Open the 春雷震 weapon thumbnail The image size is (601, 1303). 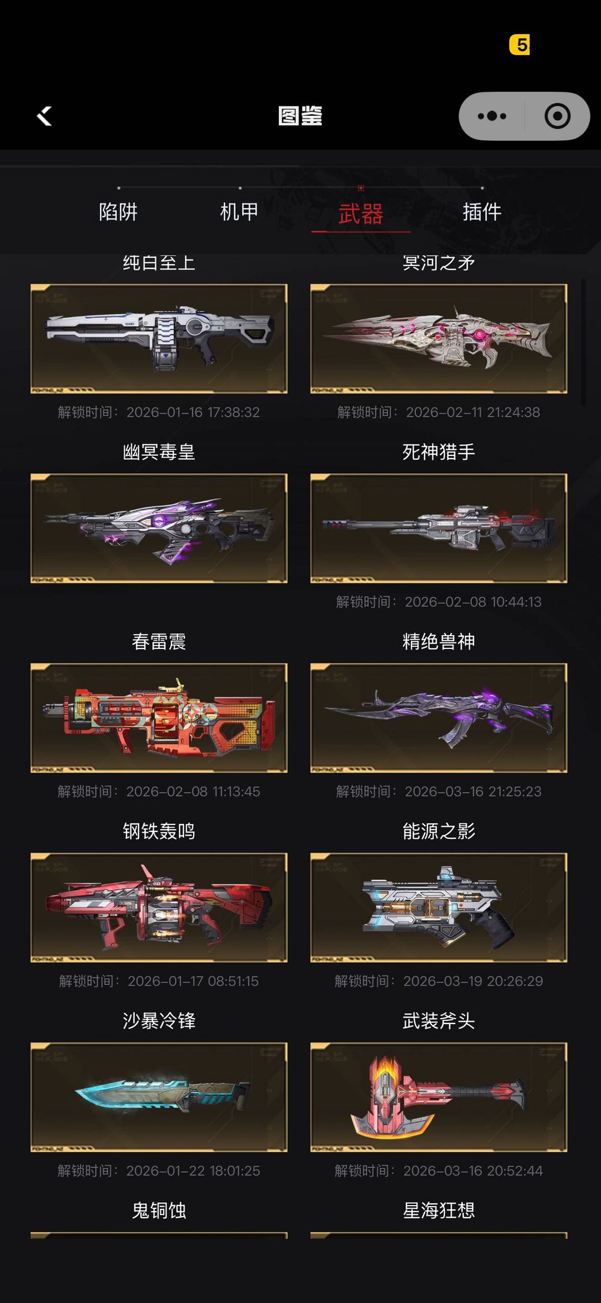click(x=159, y=718)
